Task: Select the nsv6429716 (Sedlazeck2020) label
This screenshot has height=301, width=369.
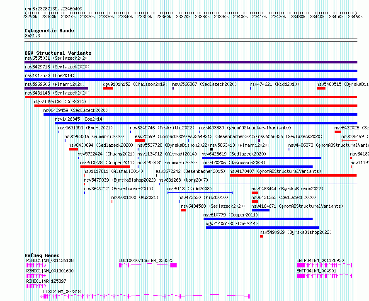Action: pos(57,67)
